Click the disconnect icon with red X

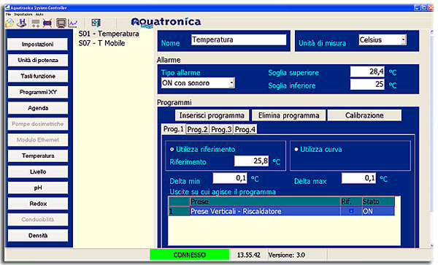pyautogui.click(x=47, y=23)
